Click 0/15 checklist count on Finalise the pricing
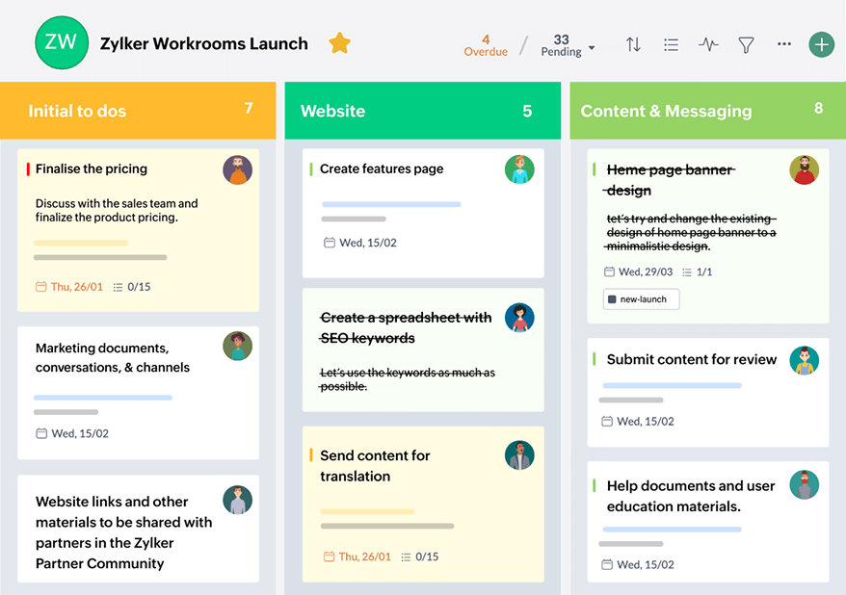846x595 pixels. click(x=132, y=287)
